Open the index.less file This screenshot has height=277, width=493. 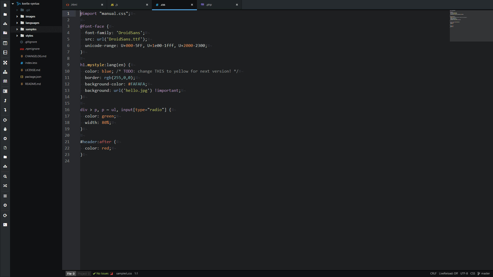click(x=31, y=63)
